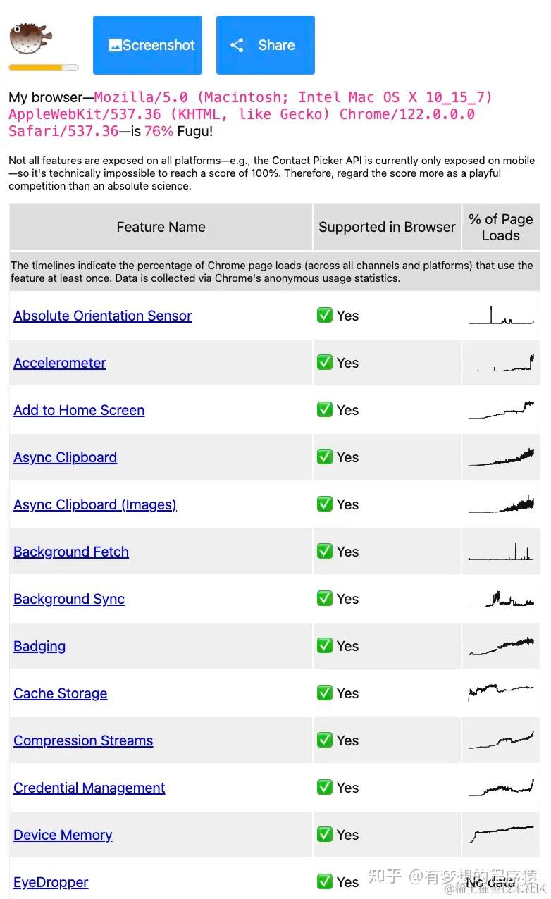Open the EyeDropper feature link
The height and width of the screenshot is (899, 551).
coord(51,882)
